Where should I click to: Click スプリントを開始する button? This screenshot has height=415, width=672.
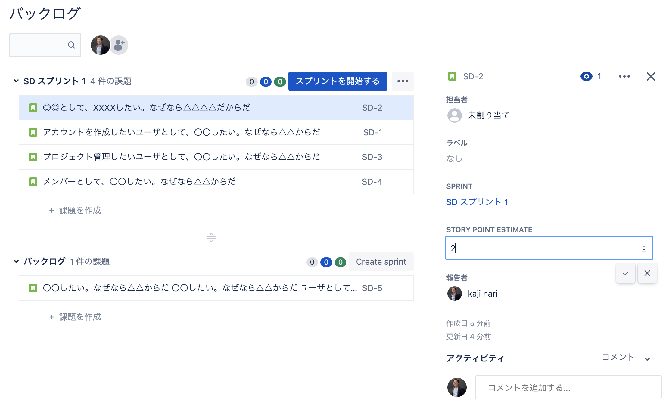(x=339, y=81)
